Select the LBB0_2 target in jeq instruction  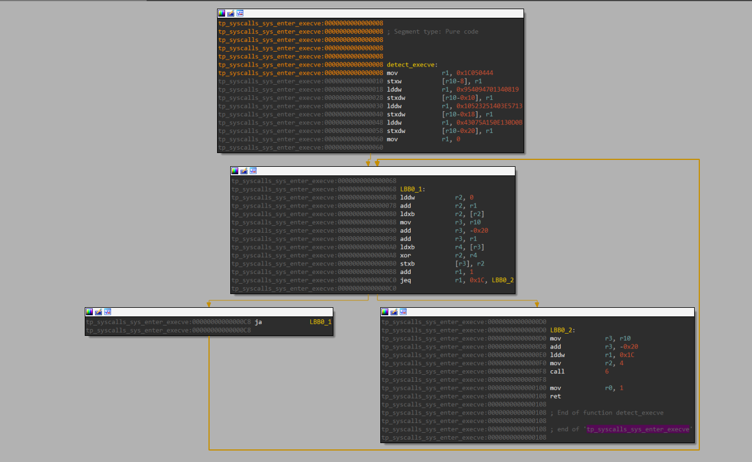point(502,280)
